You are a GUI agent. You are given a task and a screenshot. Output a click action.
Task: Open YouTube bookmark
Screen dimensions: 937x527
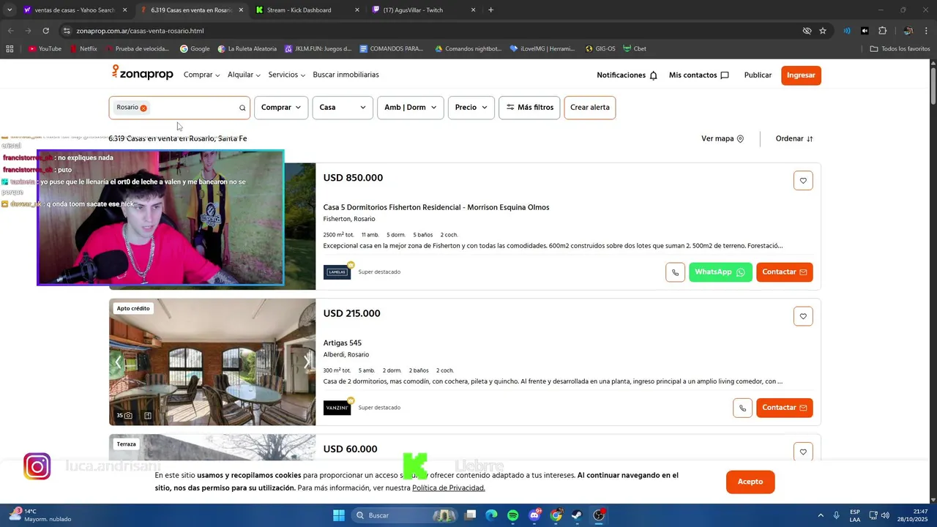click(x=45, y=49)
